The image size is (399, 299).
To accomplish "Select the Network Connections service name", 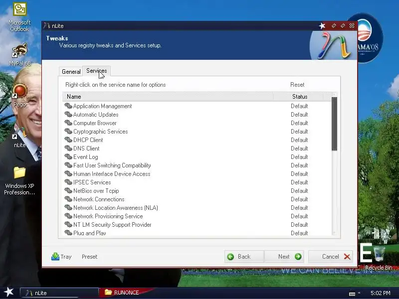I will pos(99,199).
